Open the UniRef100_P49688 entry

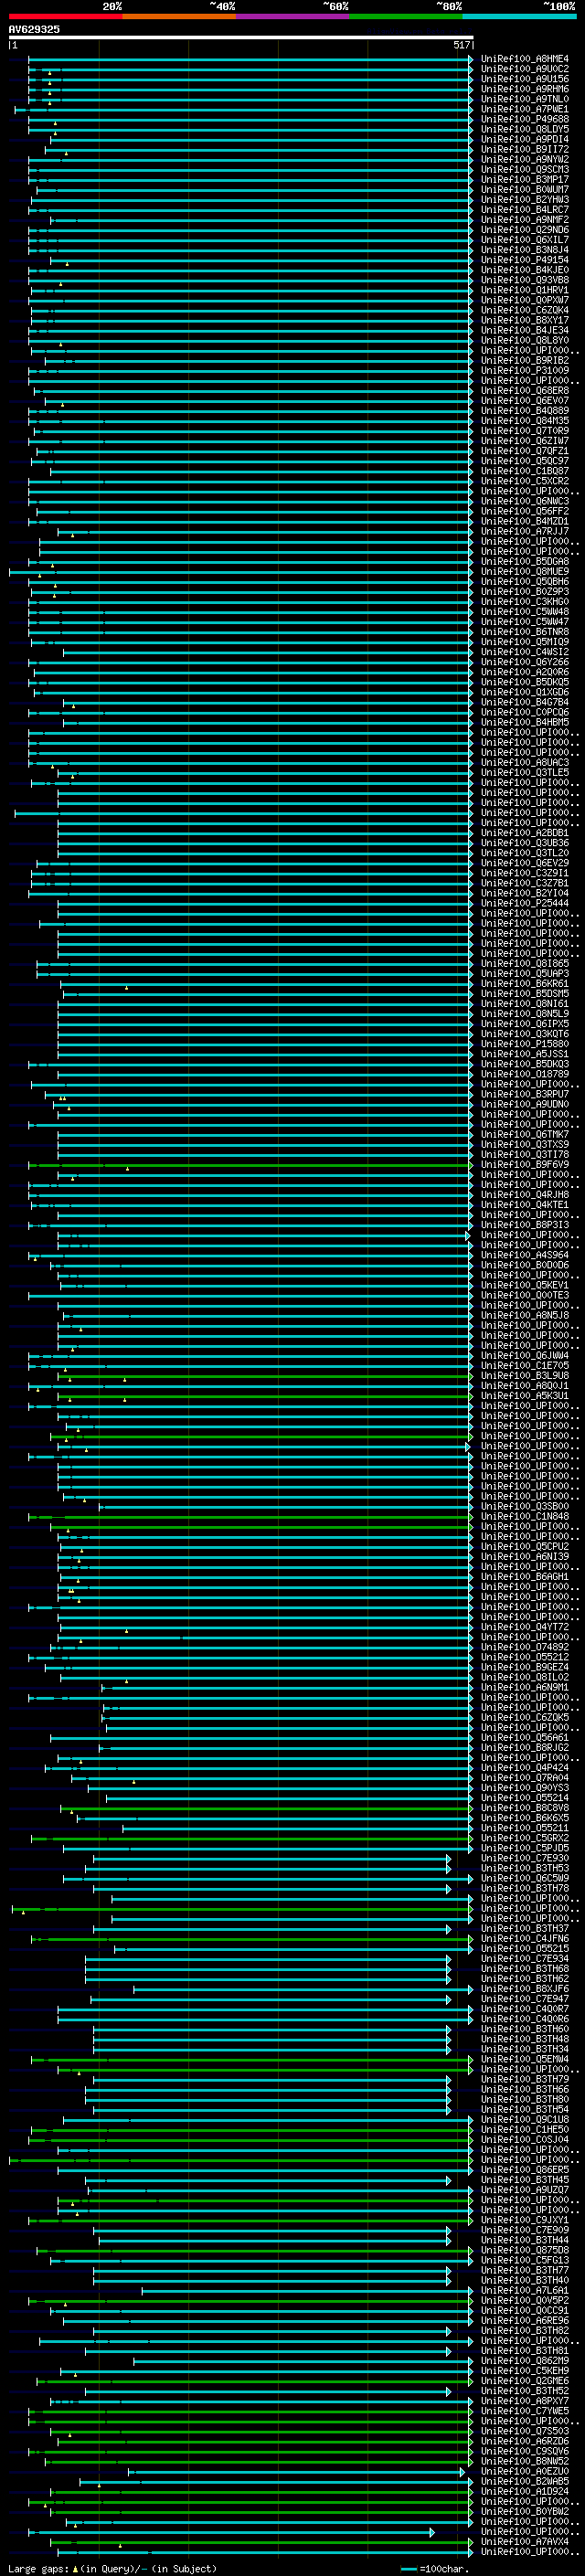(x=525, y=119)
